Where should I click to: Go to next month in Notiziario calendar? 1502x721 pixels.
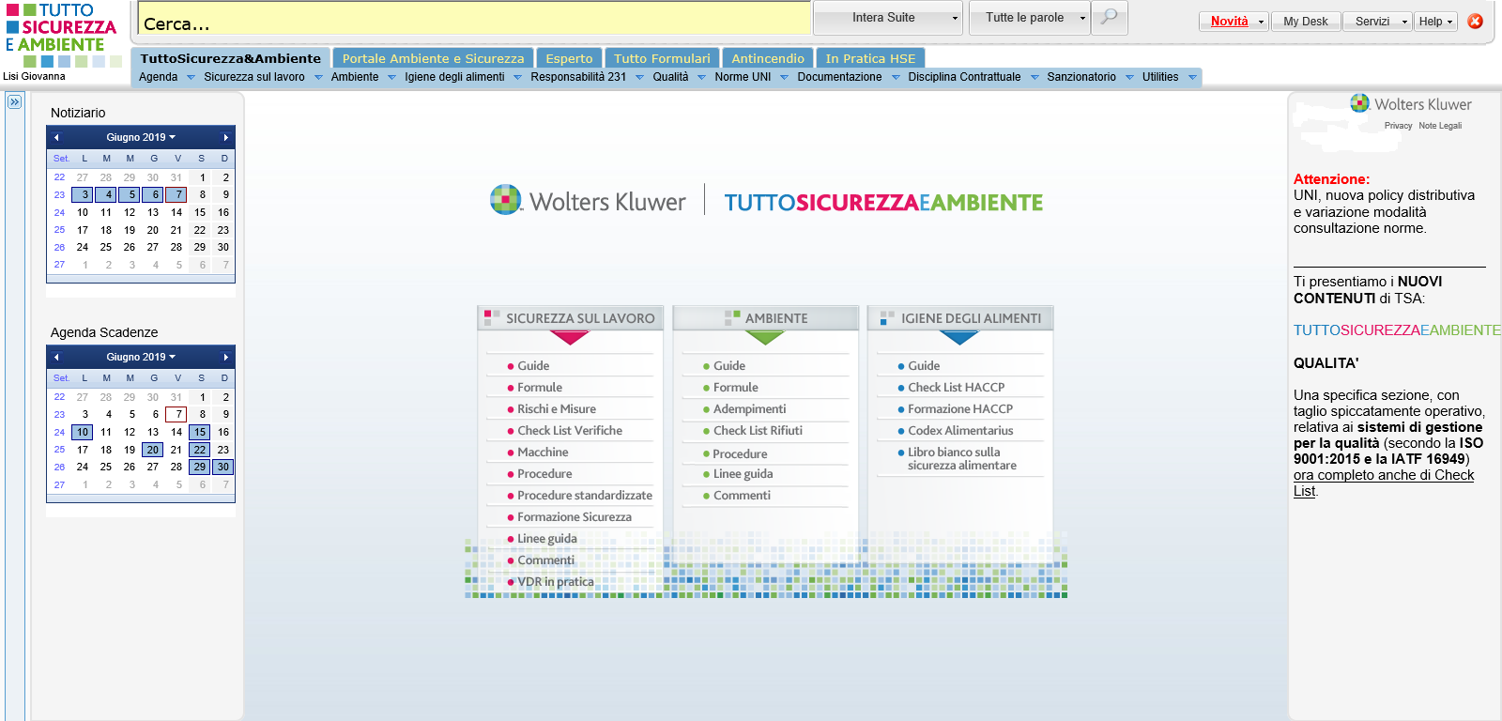click(225, 137)
